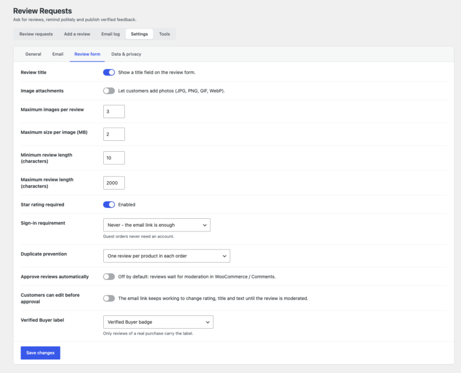The height and width of the screenshot is (373, 461).
Task: Click the Minimum review length field
Action: pyautogui.click(x=114, y=158)
